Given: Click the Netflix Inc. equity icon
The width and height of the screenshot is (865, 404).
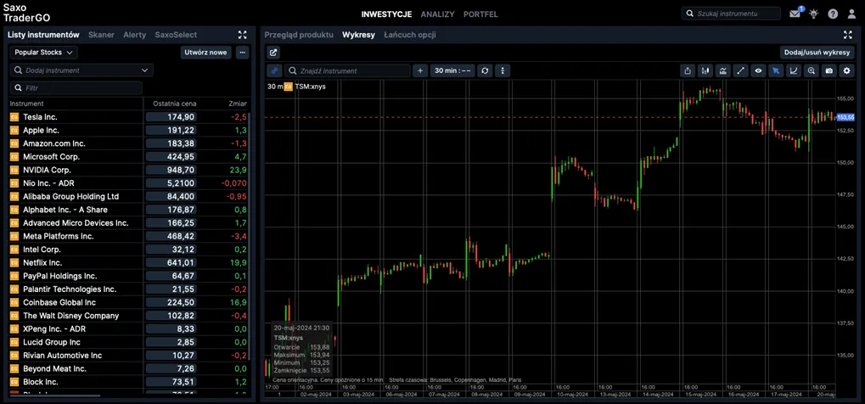Looking at the screenshot, I should 14,263.
